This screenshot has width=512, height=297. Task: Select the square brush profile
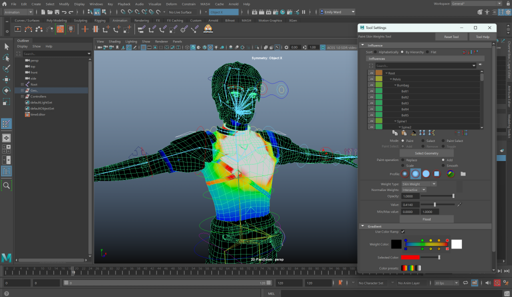(x=436, y=173)
